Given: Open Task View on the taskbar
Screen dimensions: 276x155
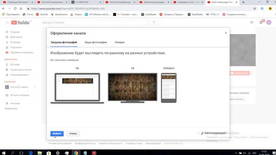Looking at the screenshot, I should click(x=21, y=153).
